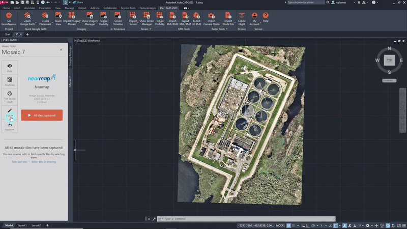Open the Start drawing tab
407x229 pixels.
[8, 34]
